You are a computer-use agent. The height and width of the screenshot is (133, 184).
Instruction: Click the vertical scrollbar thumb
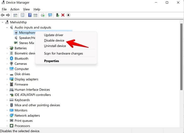[x=181, y=57]
